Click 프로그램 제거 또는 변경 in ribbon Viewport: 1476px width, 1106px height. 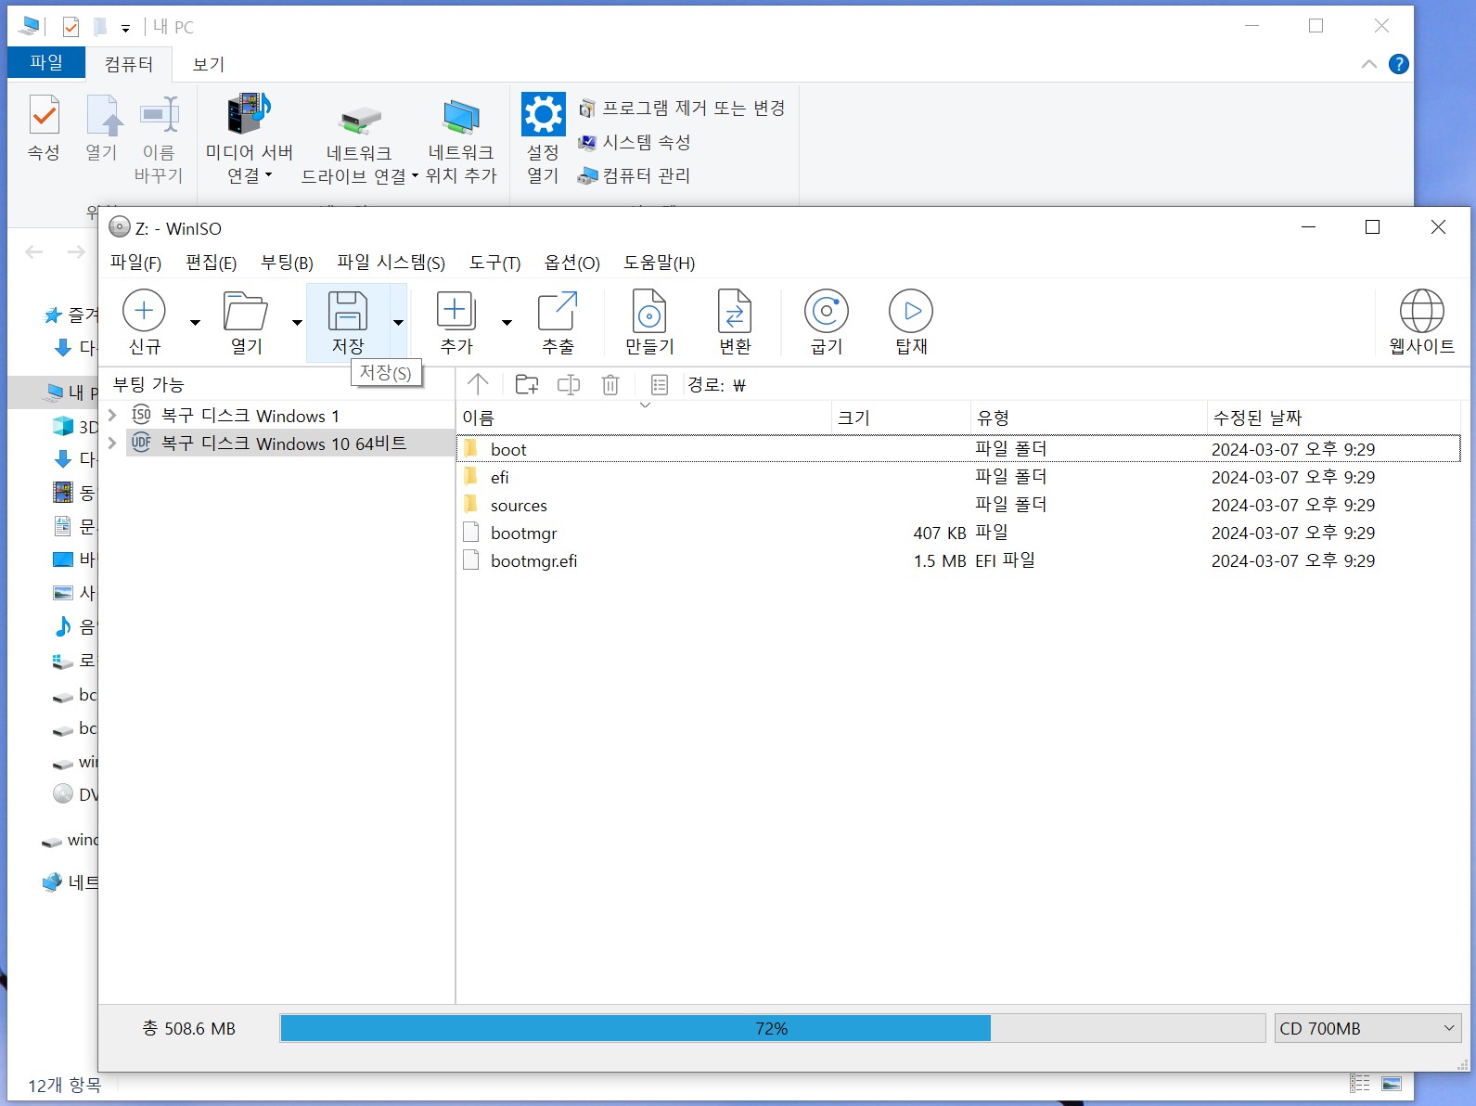pyautogui.click(x=682, y=108)
